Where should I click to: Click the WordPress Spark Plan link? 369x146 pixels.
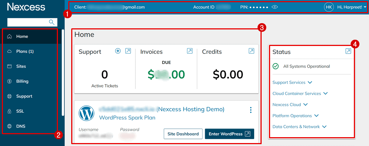click(x=127, y=117)
